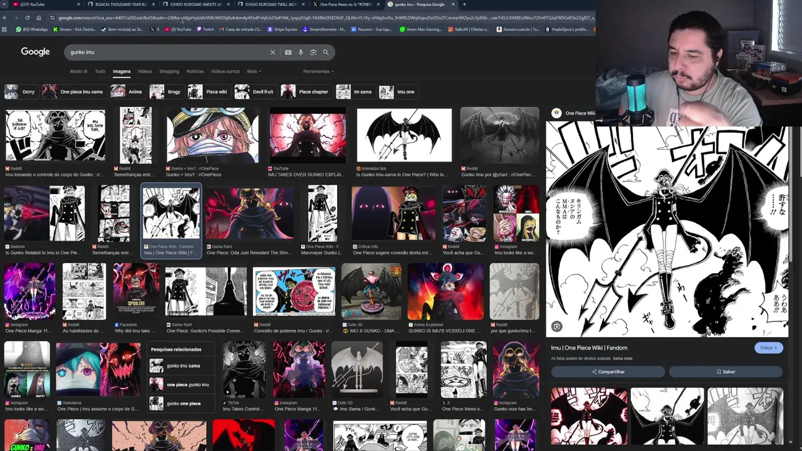Image resolution: width=802 pixels, height=451 pixels.
Task: Select the Notícias search tab
Action: 195,71
